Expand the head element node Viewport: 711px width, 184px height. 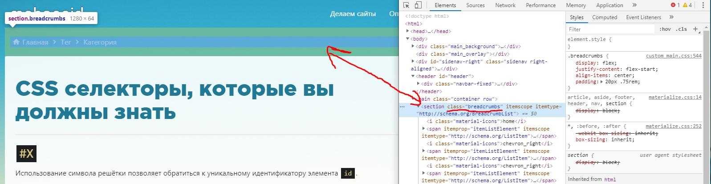[x=408, y=31]
